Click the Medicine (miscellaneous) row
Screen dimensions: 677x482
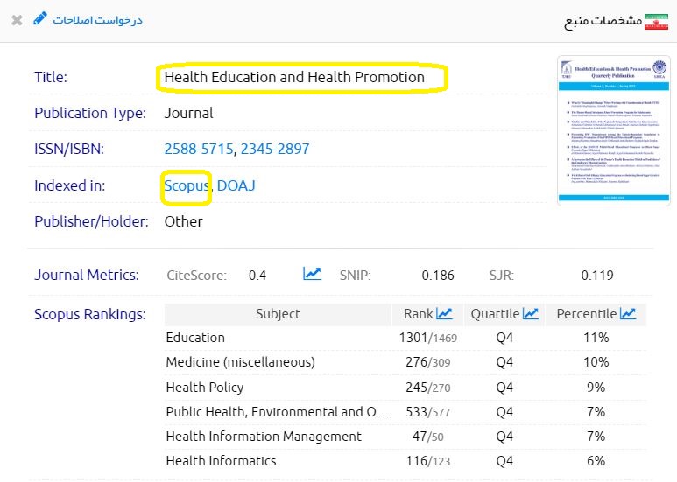click(x=240, y=362)
